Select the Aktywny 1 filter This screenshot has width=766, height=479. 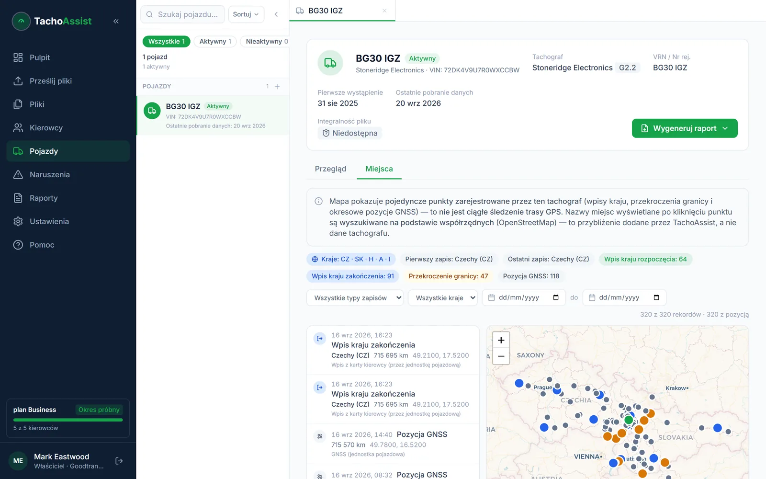pos(215,42)
